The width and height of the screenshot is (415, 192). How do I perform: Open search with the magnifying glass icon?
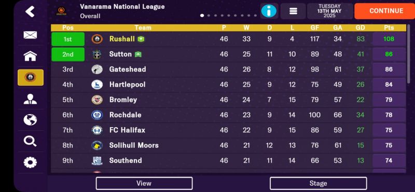click(30, 141)
